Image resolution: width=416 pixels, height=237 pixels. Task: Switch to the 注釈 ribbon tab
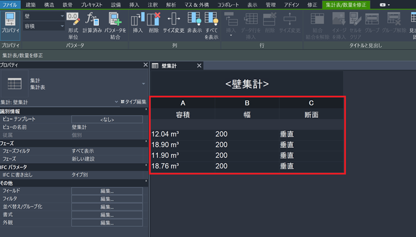click(x=153, y=5)
